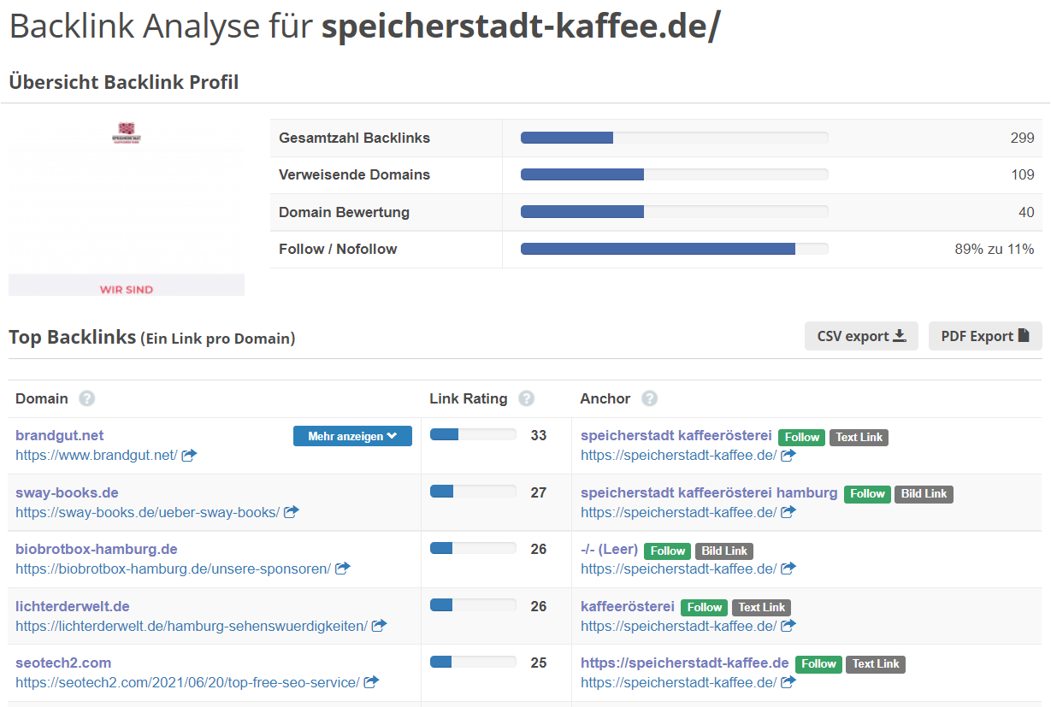Click Bild Link badge in sway-books.de row
Image resolution: width=1051 pixels, height=707 pixels.
click(x=924, y=493)
